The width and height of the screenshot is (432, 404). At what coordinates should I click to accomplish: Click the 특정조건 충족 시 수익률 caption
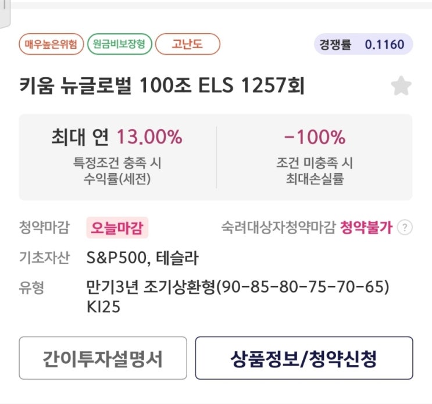(117, 171)
